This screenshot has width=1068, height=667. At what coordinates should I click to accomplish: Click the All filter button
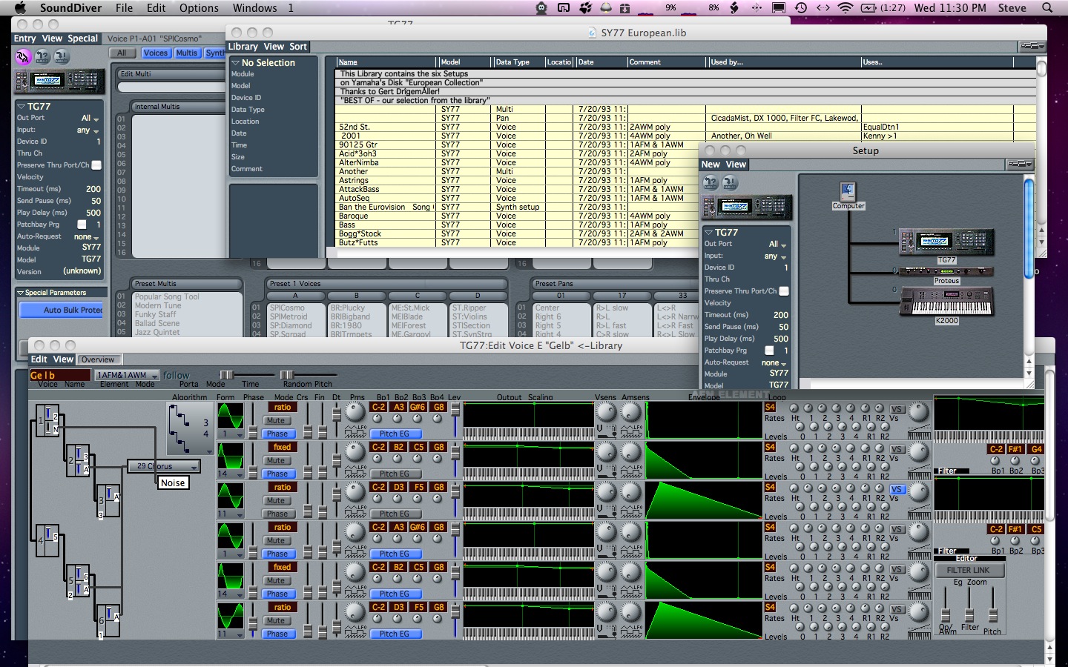122,53
